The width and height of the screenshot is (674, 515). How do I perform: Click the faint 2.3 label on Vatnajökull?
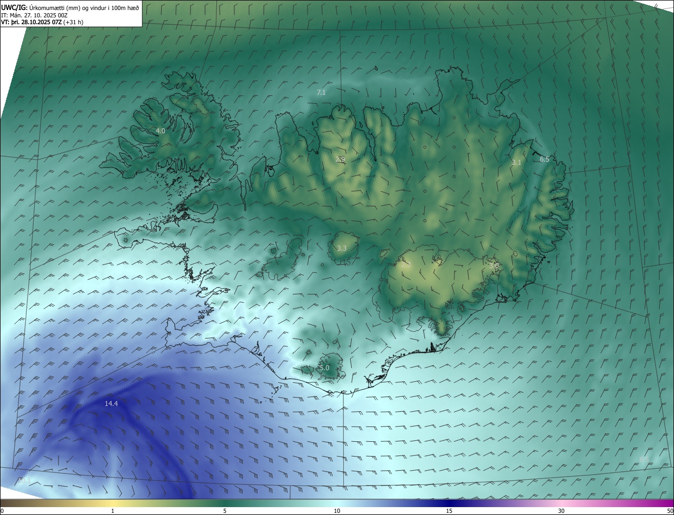(405, 265)
